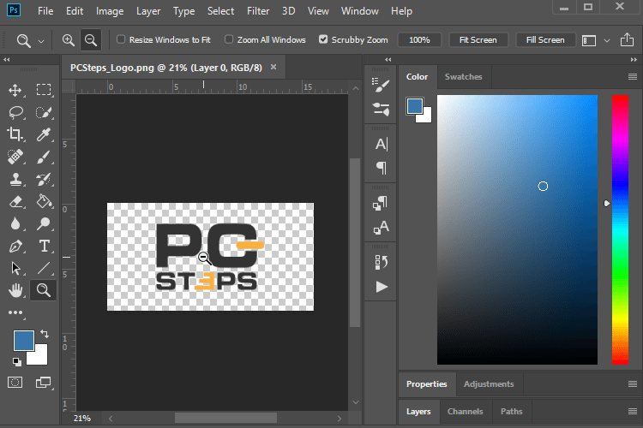The height and width of the screenshot is (428, 643).
Task: Click the foreground color swatch in toolbox
Action: coord(24,341)
